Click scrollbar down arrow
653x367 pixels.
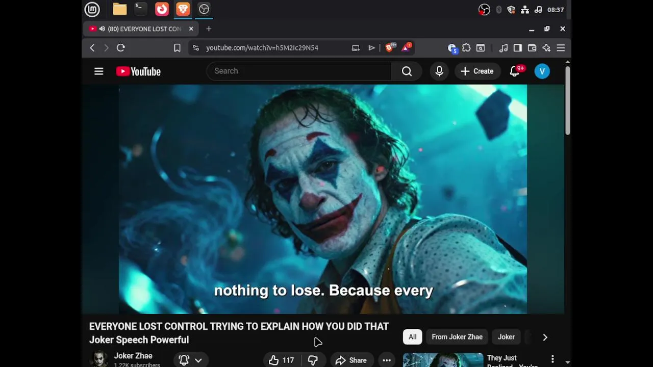[x=567, y=362]
